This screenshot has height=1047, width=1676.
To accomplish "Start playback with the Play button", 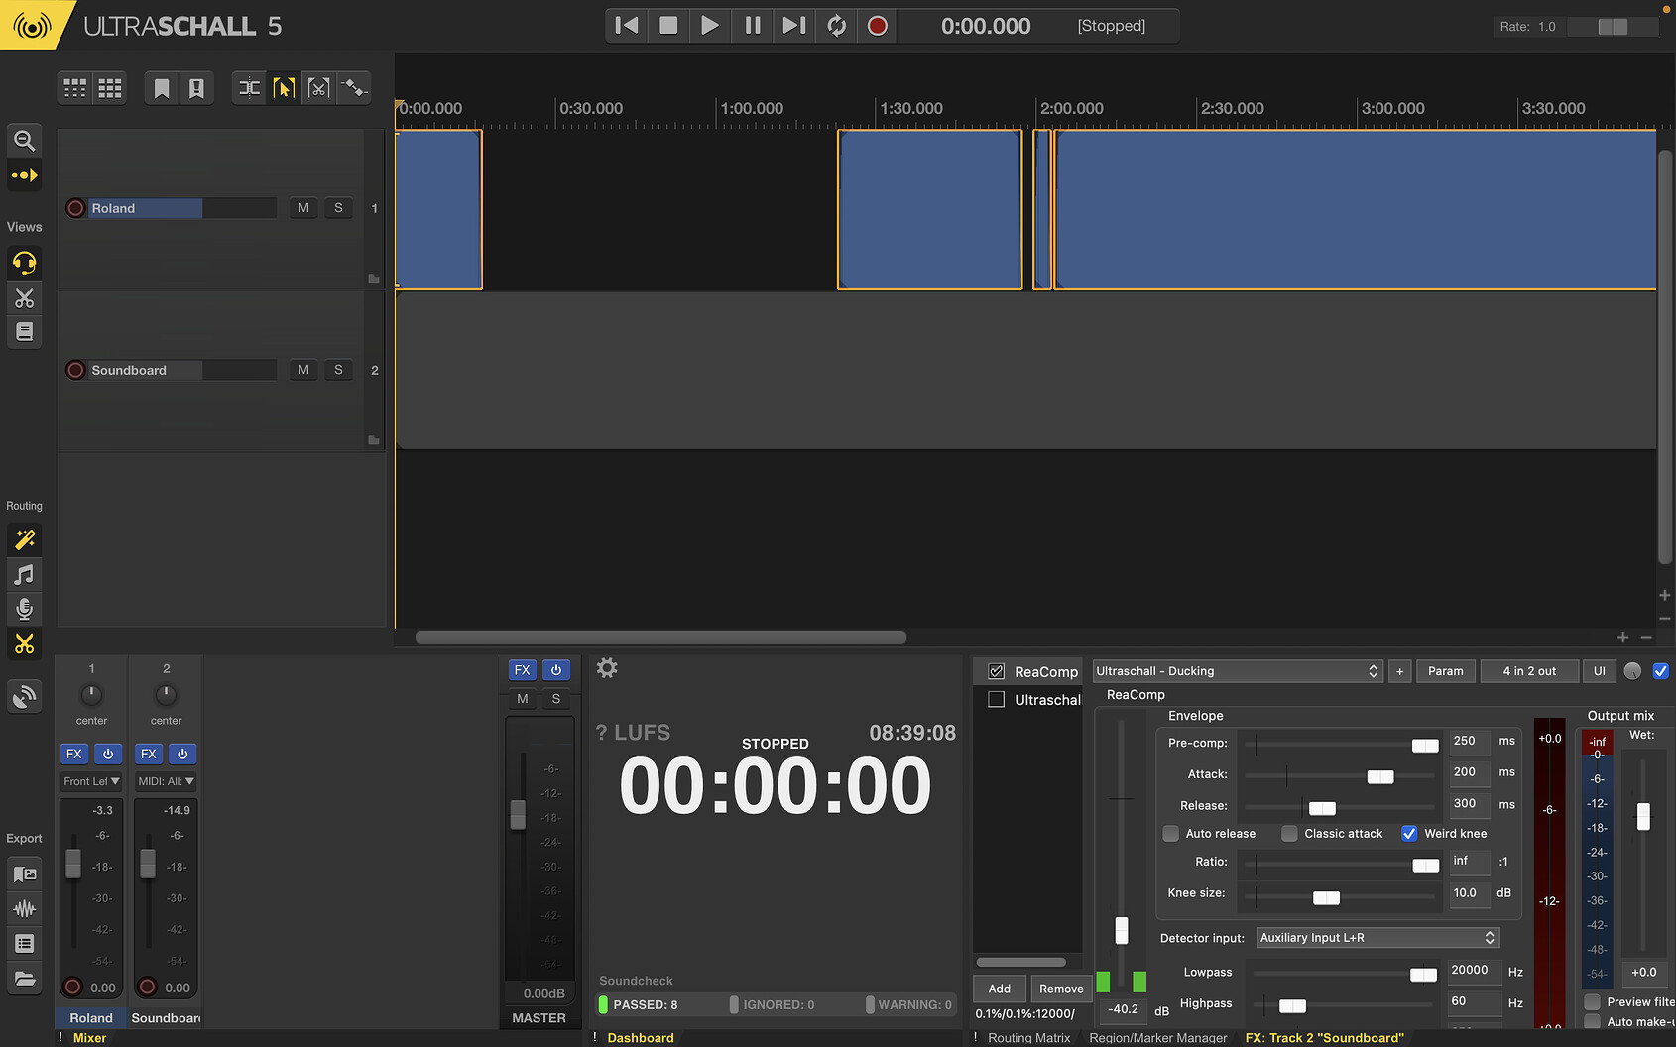I will coord(710,26).
